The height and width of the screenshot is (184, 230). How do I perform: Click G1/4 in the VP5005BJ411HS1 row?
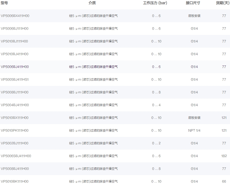point(194,80)
